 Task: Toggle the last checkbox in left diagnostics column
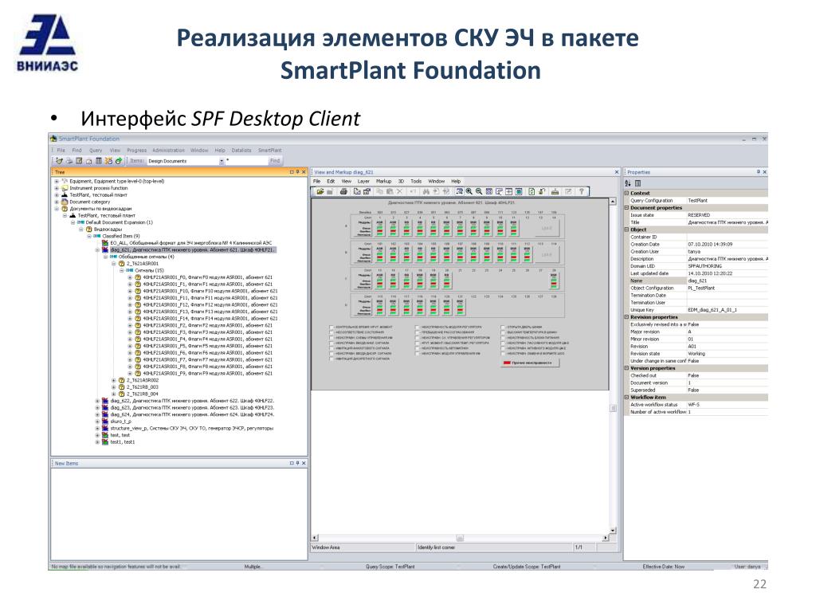(x=331, y=359)
